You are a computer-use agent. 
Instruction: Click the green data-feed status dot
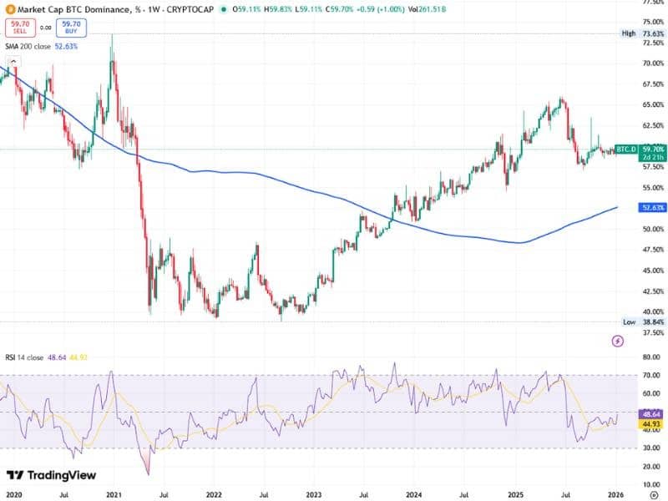(x=224, y=8)
